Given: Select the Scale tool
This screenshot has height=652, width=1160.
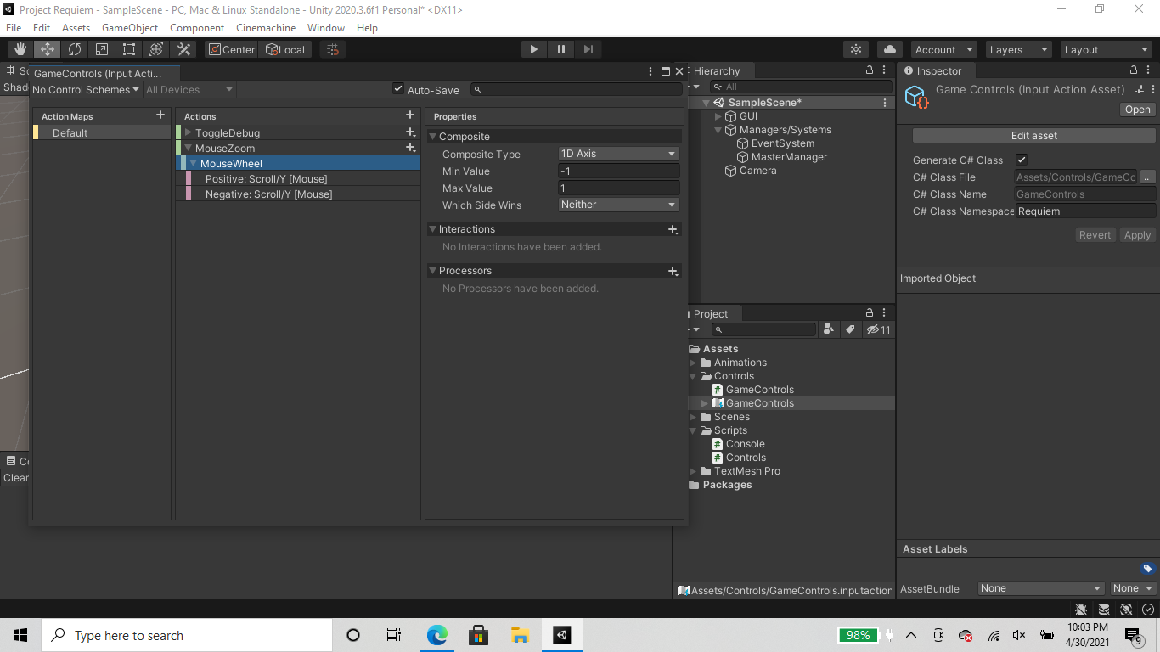Looking at the screenshot, I should click(102, 48).
